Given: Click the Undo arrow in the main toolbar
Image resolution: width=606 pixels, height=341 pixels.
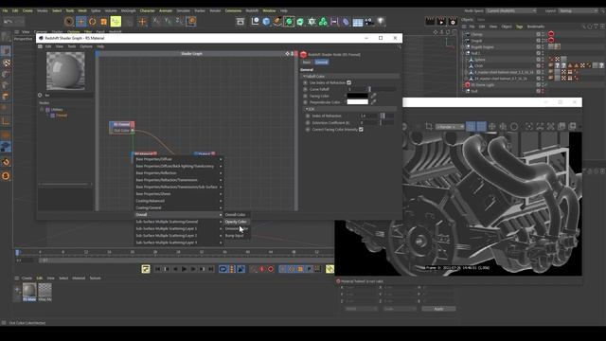Looking at the screenshot, I should (9, 22).
